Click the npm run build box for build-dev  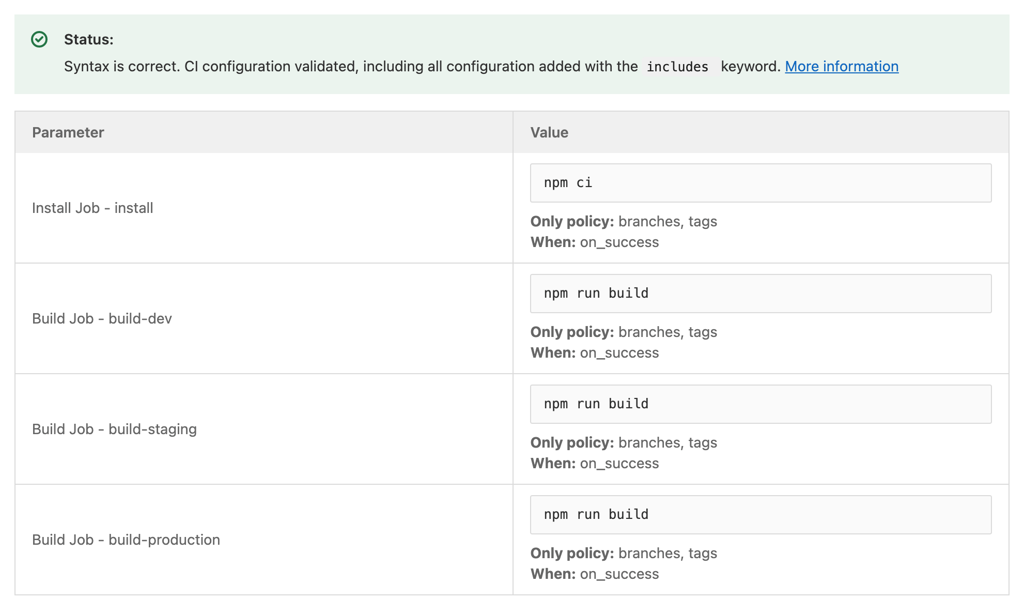point(761,293)
